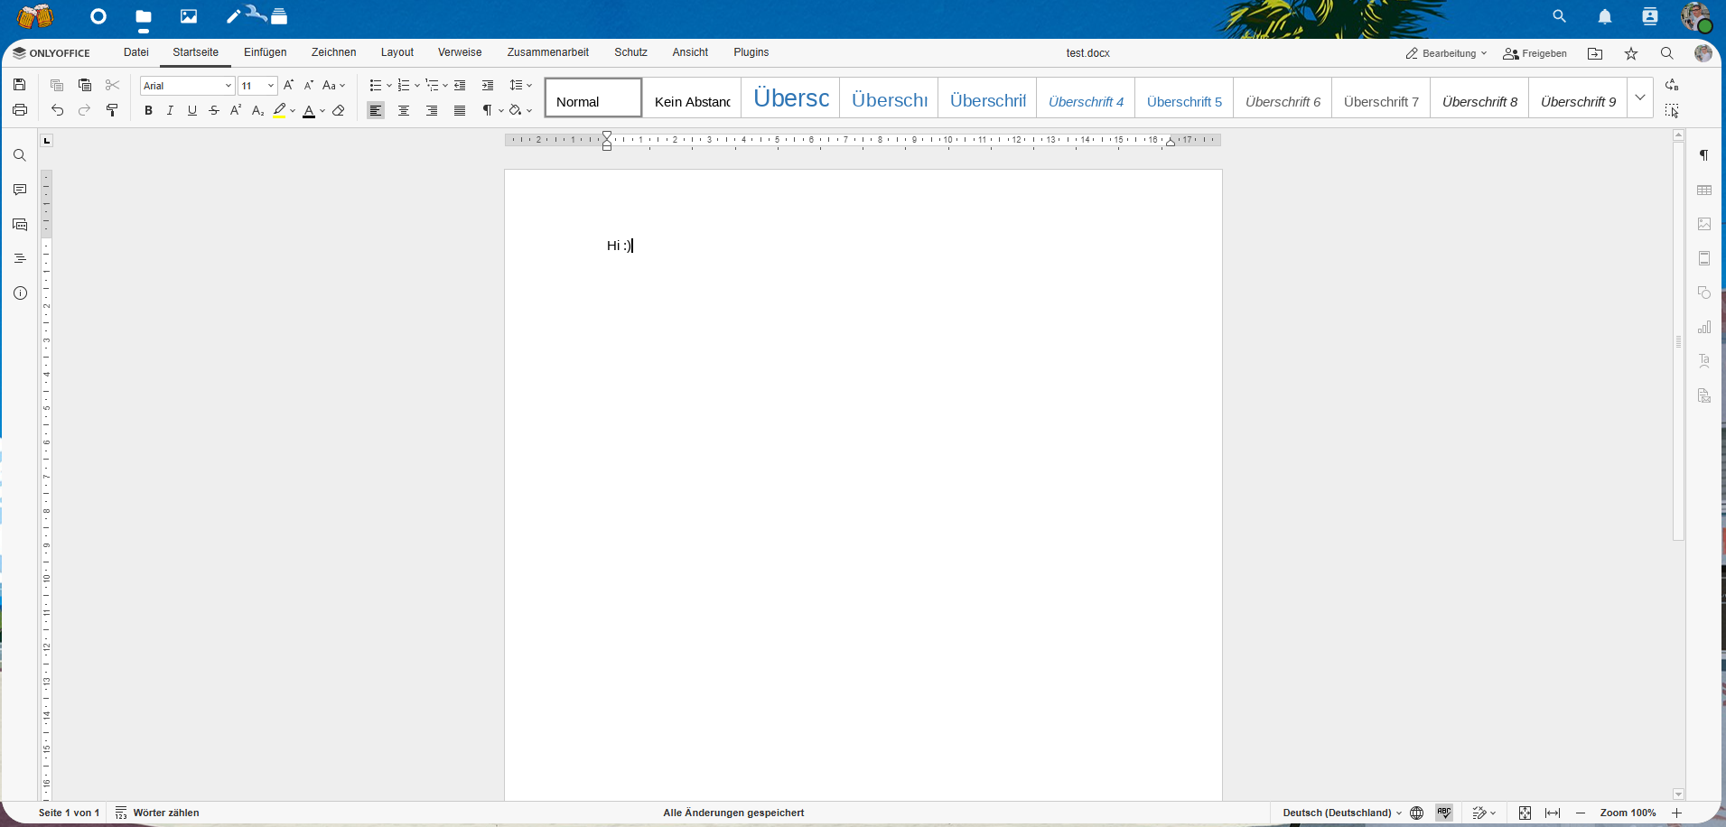Click the undo arrow icon
Screen dimensions: 1726x827
pyautogui.click(x=57, y=110)
